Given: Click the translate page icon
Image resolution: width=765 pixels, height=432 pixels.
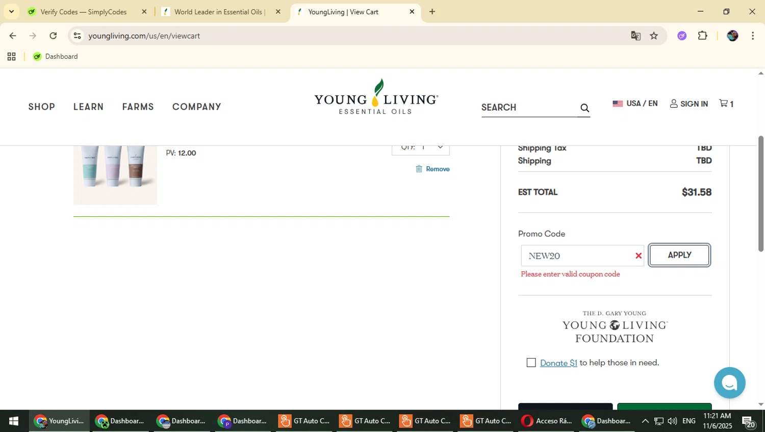Looking at the screenshot, I should coord(635,36).
